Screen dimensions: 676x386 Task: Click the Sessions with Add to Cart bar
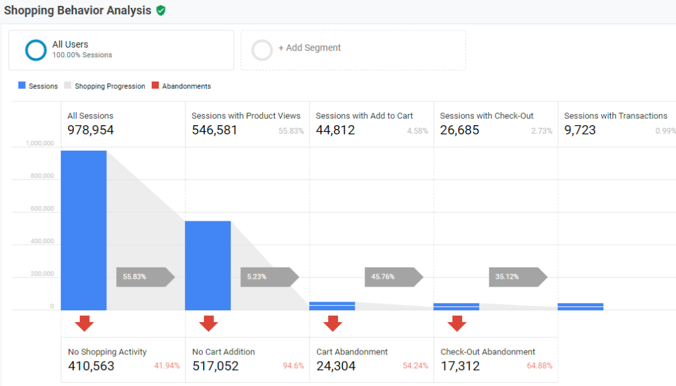332,306
